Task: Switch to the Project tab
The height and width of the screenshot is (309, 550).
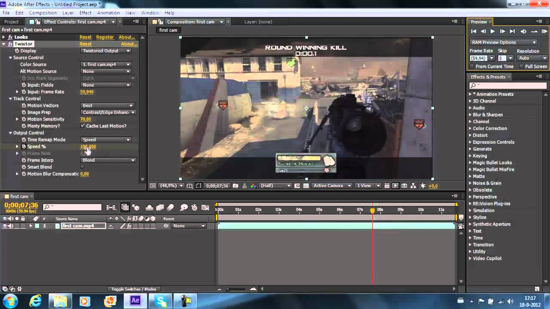Action: pyautogui.click(x=12, y=22)
